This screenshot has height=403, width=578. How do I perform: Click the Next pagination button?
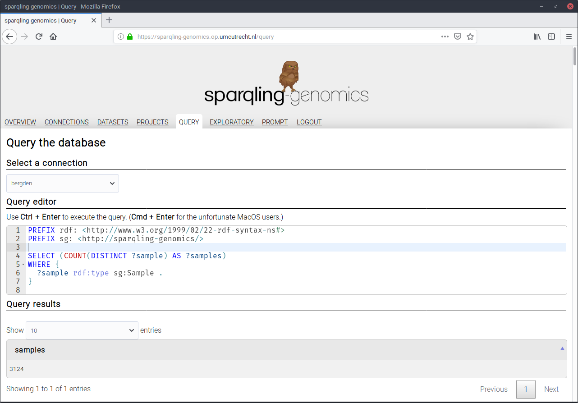coord(551,389)
